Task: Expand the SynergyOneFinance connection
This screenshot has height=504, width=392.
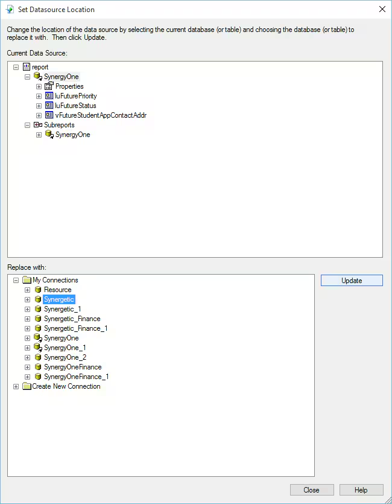Action: click(27, 367)
